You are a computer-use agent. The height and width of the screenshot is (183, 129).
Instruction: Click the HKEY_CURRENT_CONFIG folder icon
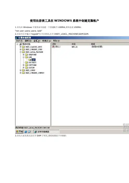pos(23,73)
